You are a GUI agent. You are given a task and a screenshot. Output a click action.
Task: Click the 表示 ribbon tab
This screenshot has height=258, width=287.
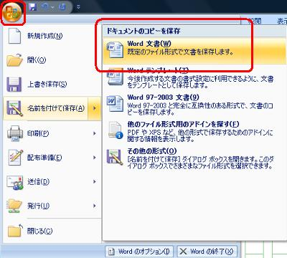(x=281, y=21)
